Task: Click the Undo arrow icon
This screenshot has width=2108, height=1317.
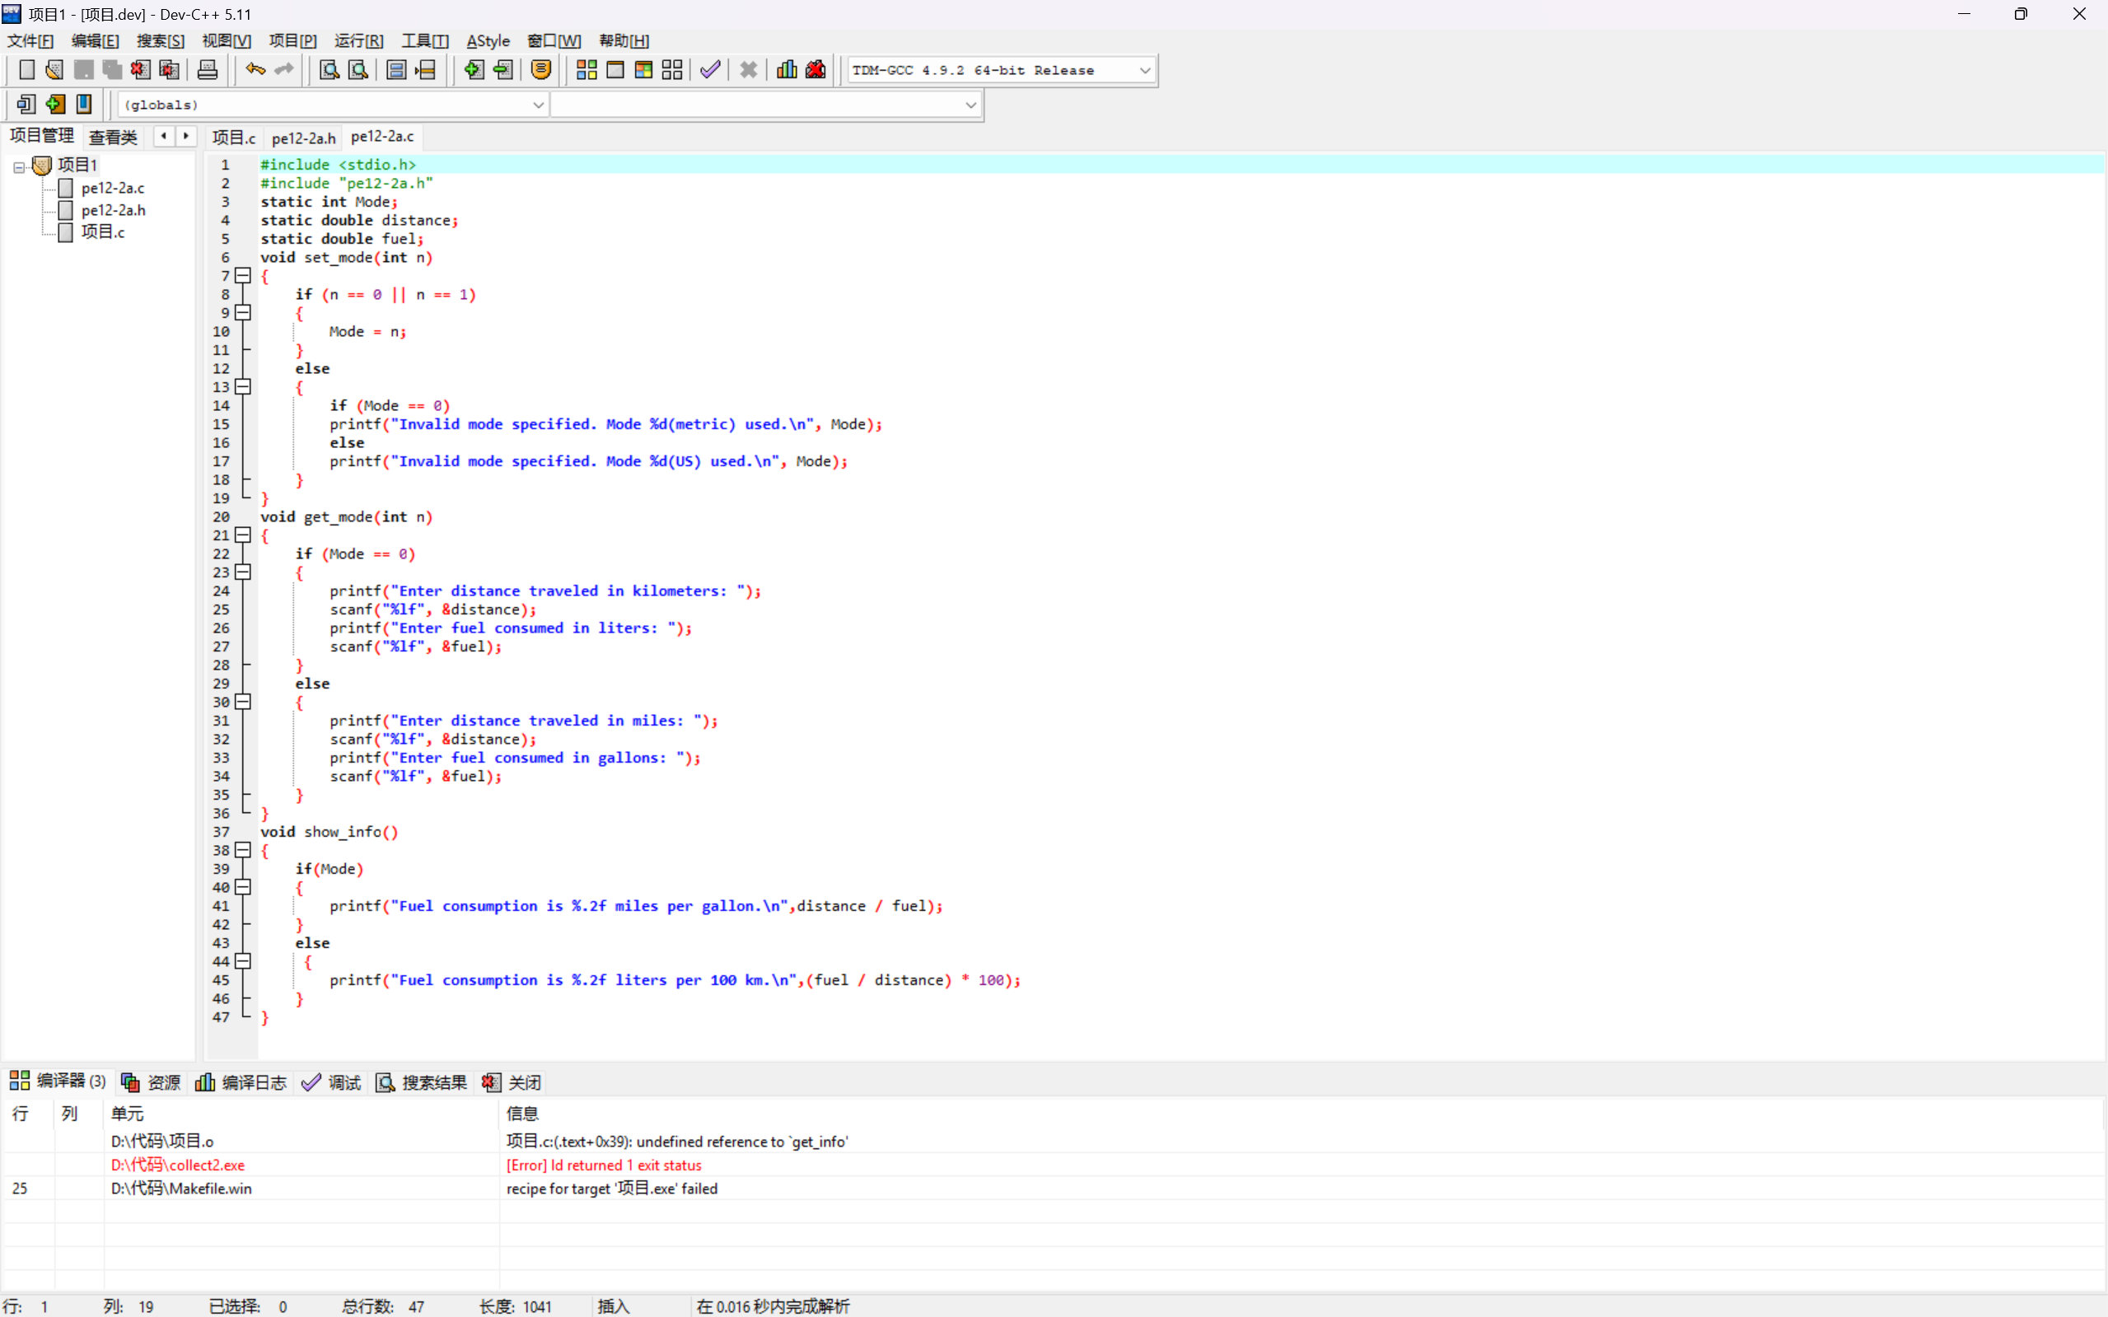Action: tap(255, 70)
